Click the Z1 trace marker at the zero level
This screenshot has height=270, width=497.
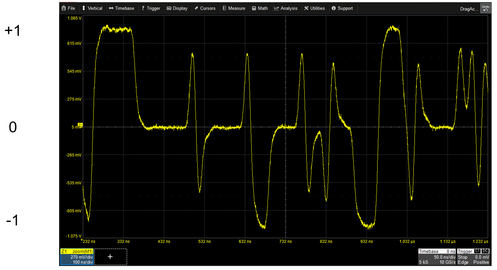[x=81, y=125]
